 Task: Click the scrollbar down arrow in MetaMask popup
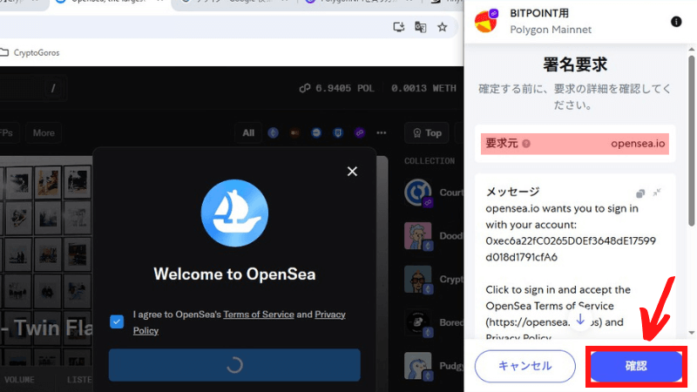tap(691, 333)
